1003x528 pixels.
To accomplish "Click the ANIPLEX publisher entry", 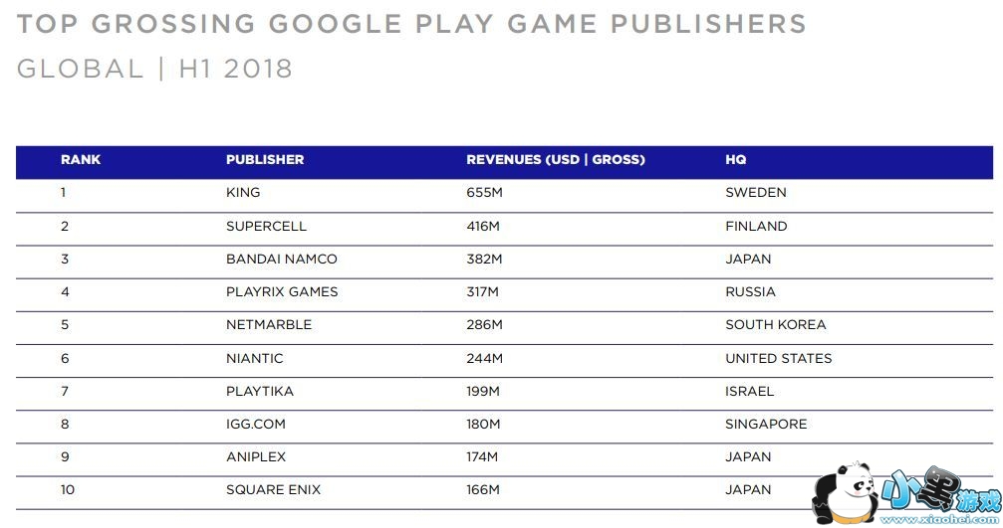I will [257, 456].
